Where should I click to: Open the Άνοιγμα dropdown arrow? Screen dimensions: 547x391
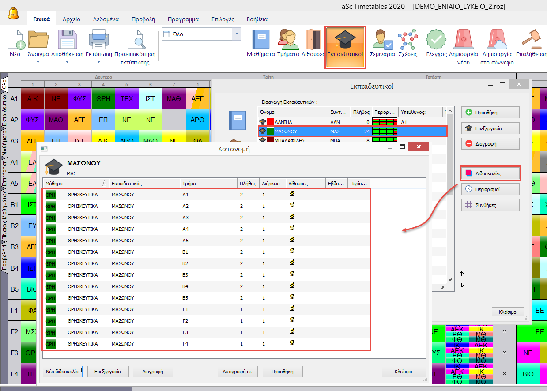click(x=38, y=62)
